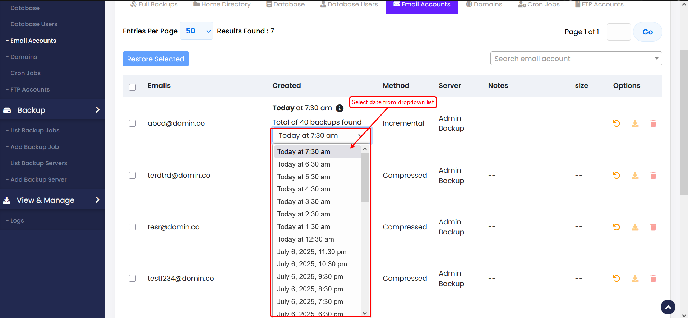Screen dimensions: 688x318
Task: Click download icon for terdtrd@domin.co backup
Action: coord(635,176)
